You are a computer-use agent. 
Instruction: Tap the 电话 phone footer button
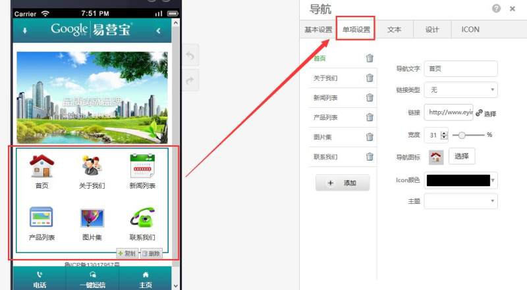40,279
